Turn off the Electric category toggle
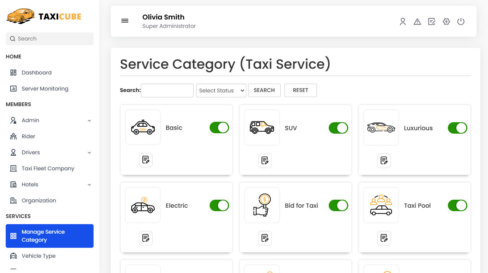 pyautogui.click(x=219, y=205)
